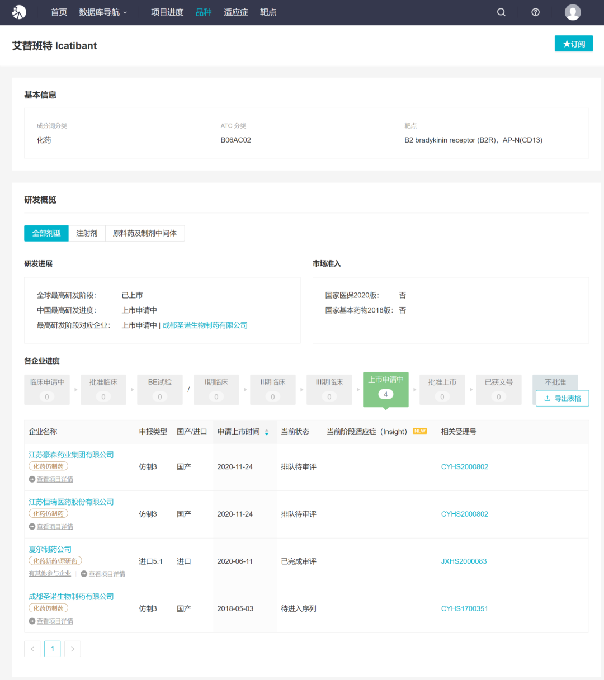Open 项目进度 navigation item

167,12
